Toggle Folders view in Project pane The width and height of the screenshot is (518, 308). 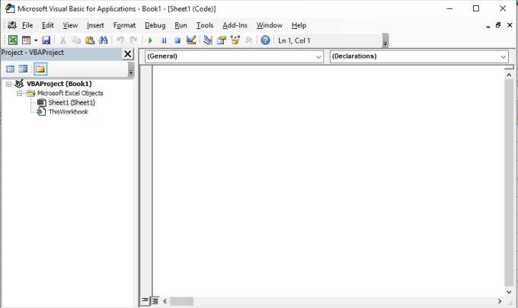click(40, 69)
